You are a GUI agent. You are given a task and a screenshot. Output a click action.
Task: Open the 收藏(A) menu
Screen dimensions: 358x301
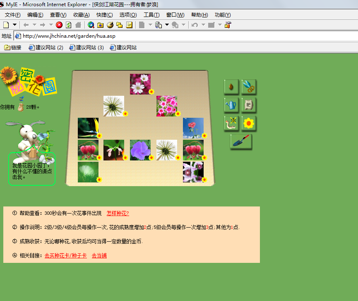pyautogui.click(x=81, y=15)
